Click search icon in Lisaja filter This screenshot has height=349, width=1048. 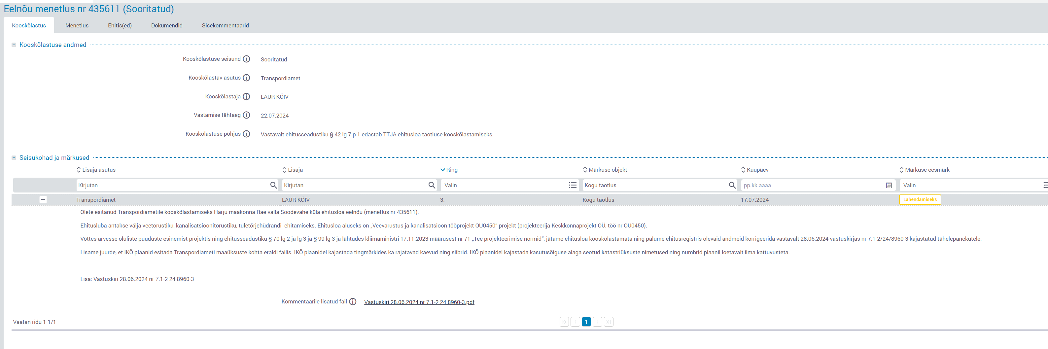(x=432, y=185)
